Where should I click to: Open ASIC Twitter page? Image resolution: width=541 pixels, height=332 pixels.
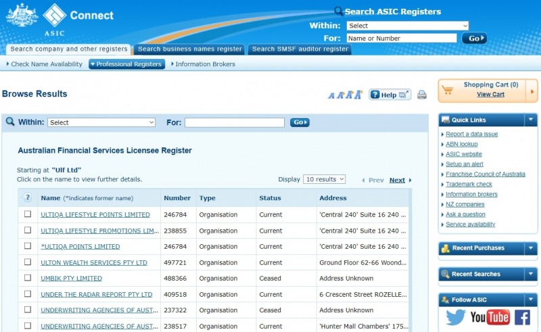pos(455,317)
